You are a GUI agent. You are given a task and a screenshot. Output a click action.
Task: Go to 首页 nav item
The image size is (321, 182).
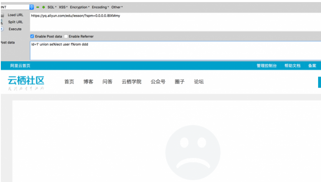coord(69,82)
